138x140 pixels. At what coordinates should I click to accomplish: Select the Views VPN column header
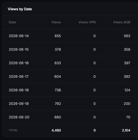click(x=87, y=22)
